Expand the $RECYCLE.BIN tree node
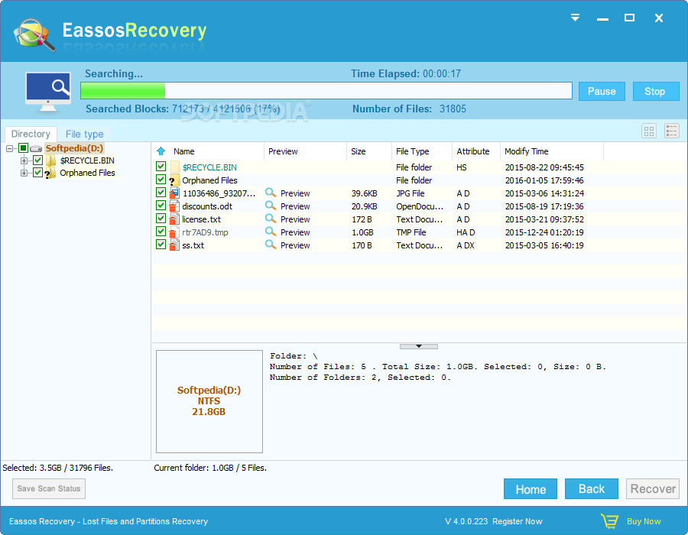The width and height of the screenshot is (688, 535). click(x=24, y=160)
